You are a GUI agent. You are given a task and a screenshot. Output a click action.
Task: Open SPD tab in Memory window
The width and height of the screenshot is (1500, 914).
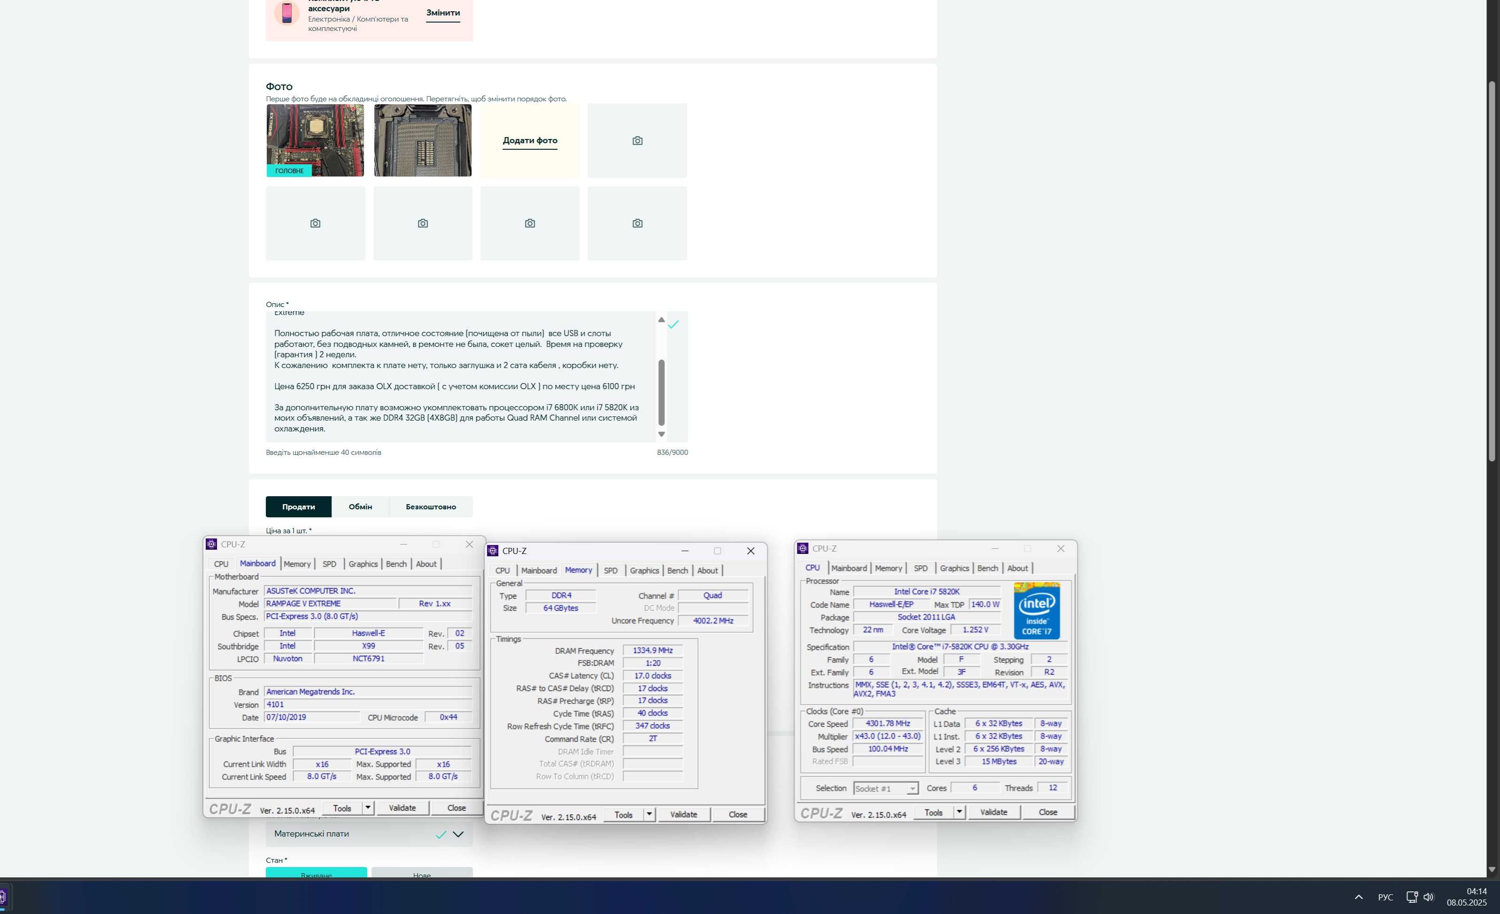click(610, 571)
